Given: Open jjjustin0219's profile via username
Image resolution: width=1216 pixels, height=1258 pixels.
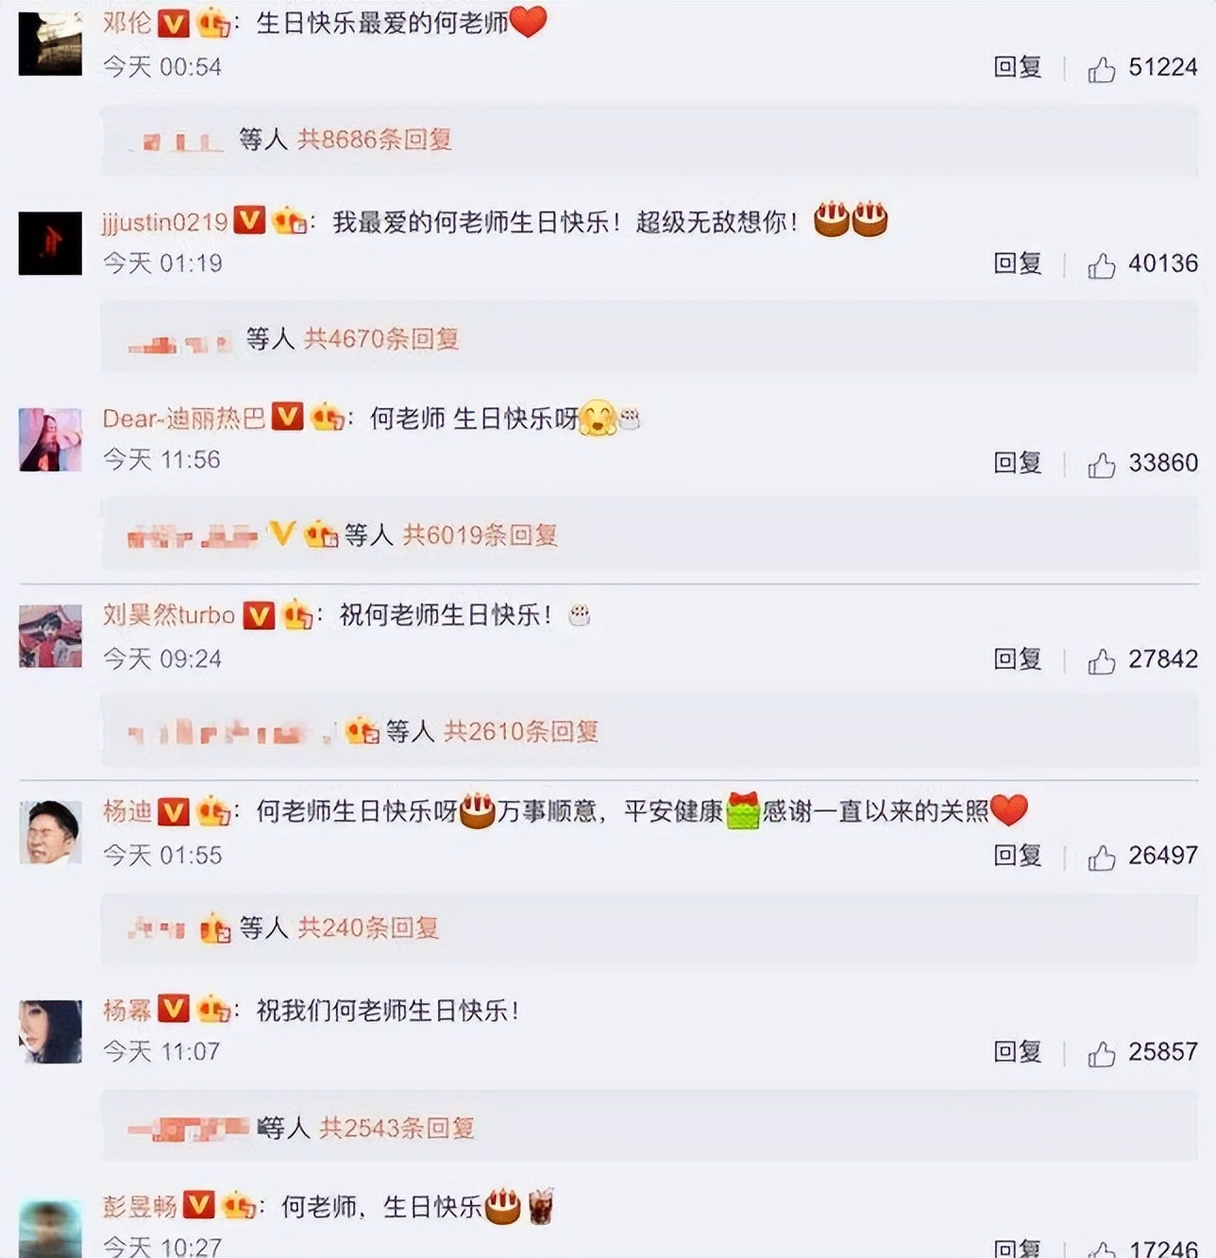Looking at the screenshot, I should [165, 222].
